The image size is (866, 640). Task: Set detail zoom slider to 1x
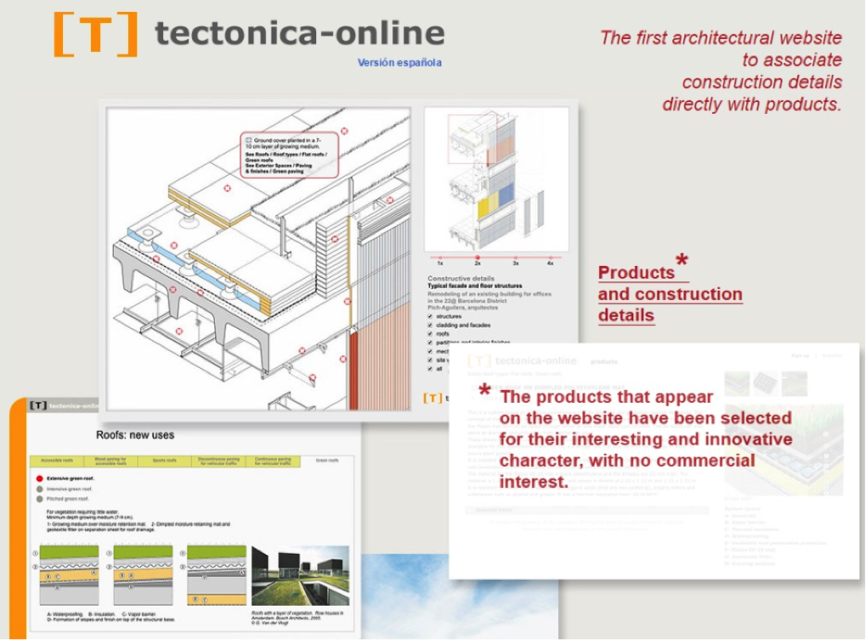click(x=440, y=257)
